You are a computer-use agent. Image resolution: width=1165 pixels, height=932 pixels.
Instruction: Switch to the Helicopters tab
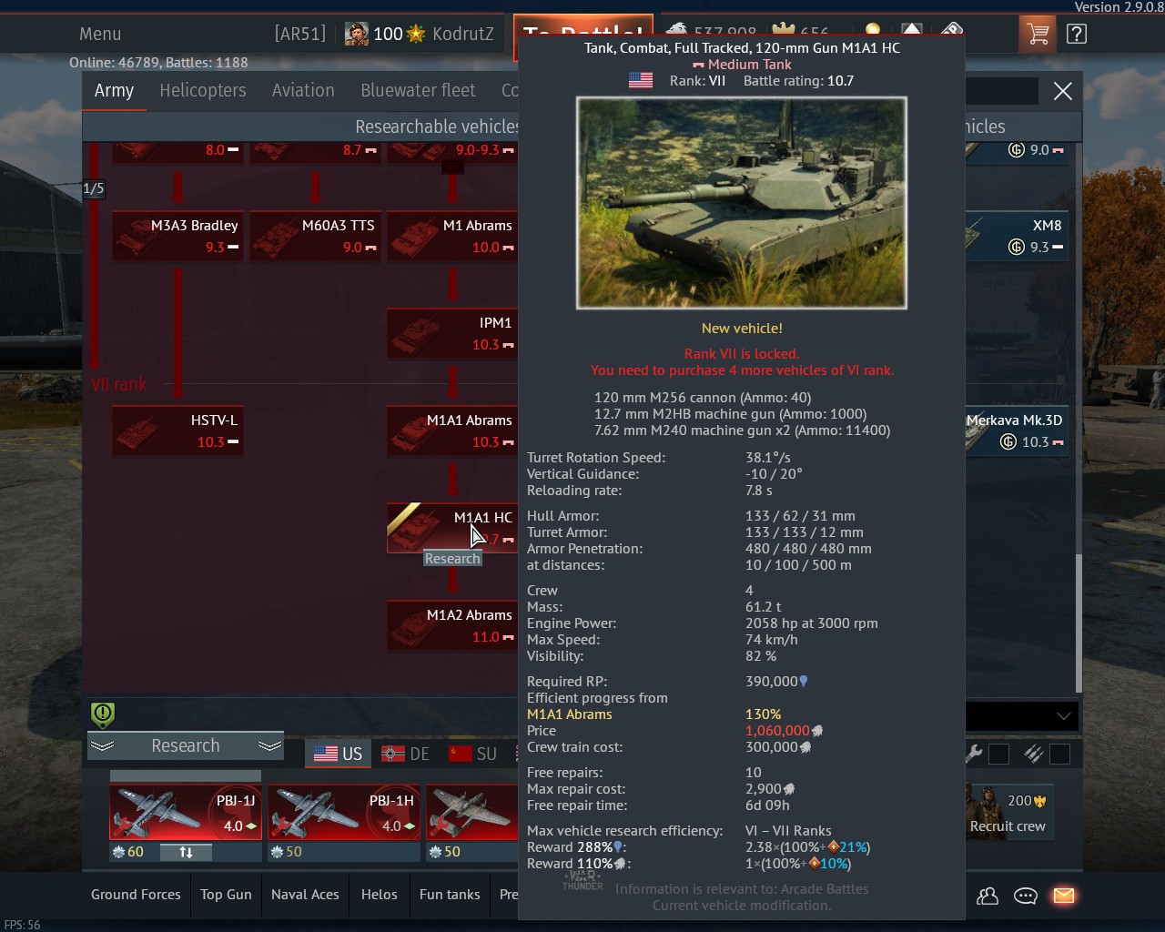[x=203, y=91]
